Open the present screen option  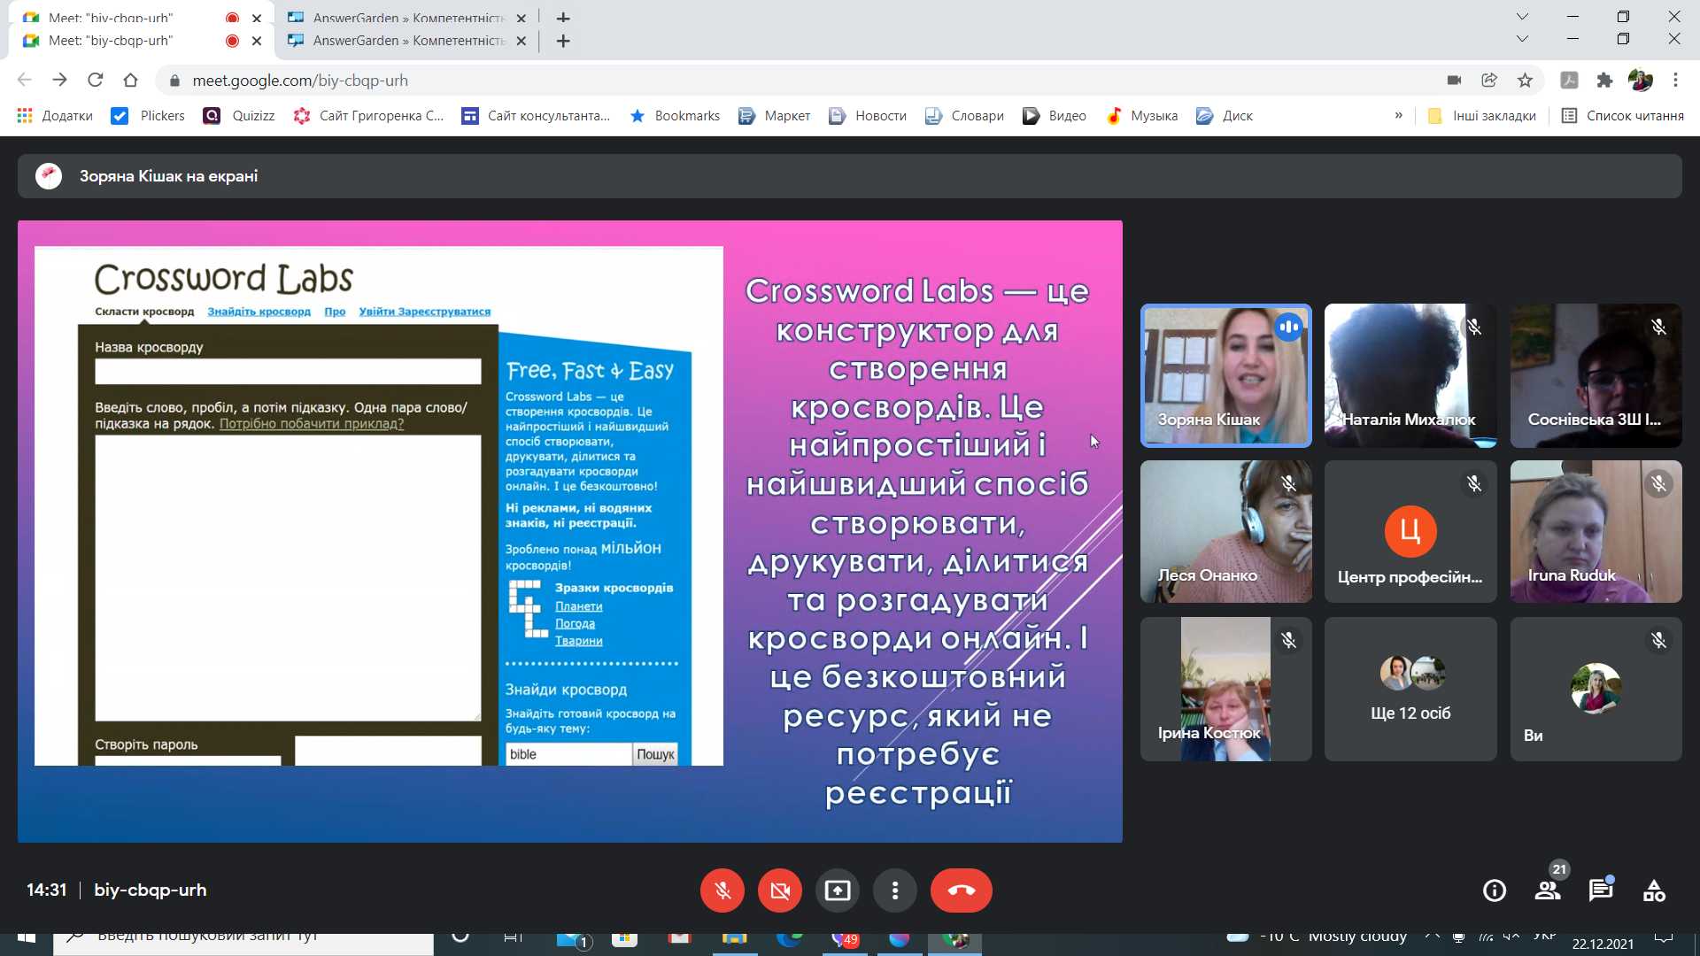click(838, 890)
